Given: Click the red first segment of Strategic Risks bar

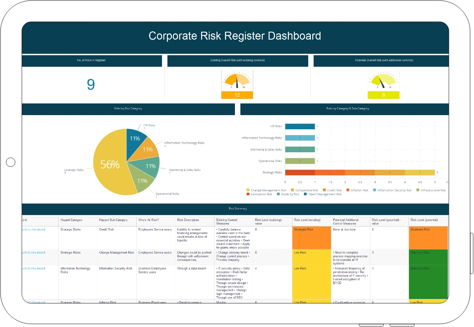Looking at the screenshot, I should point(300,173).
